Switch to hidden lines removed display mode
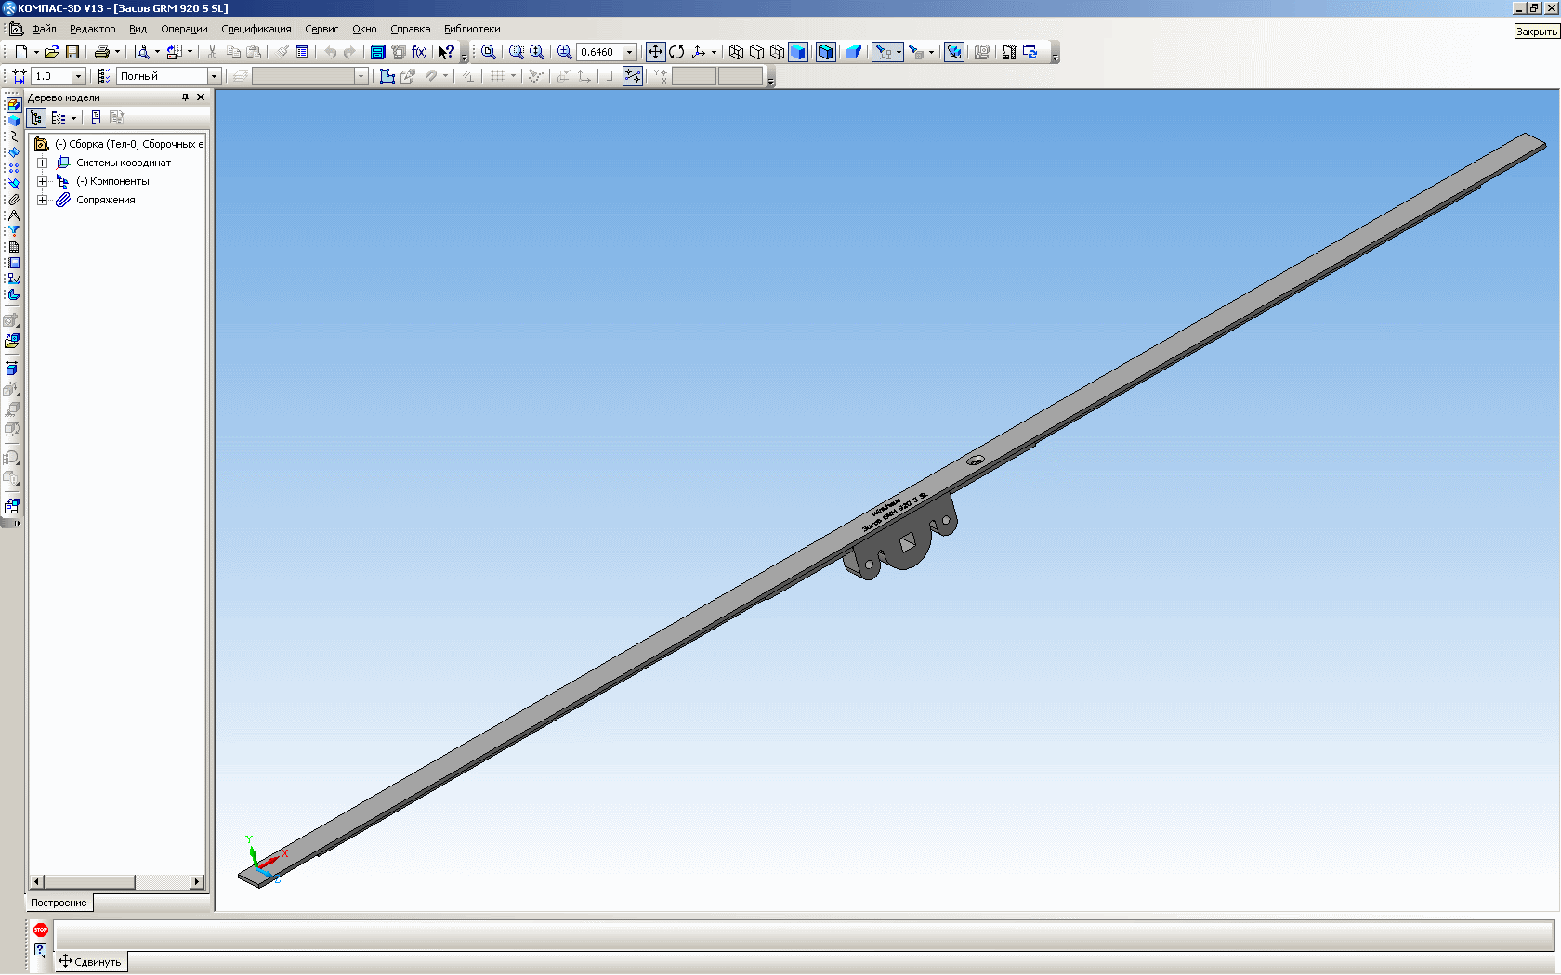This screenshot has width=1561, height=975. click(x=756, y=52)
